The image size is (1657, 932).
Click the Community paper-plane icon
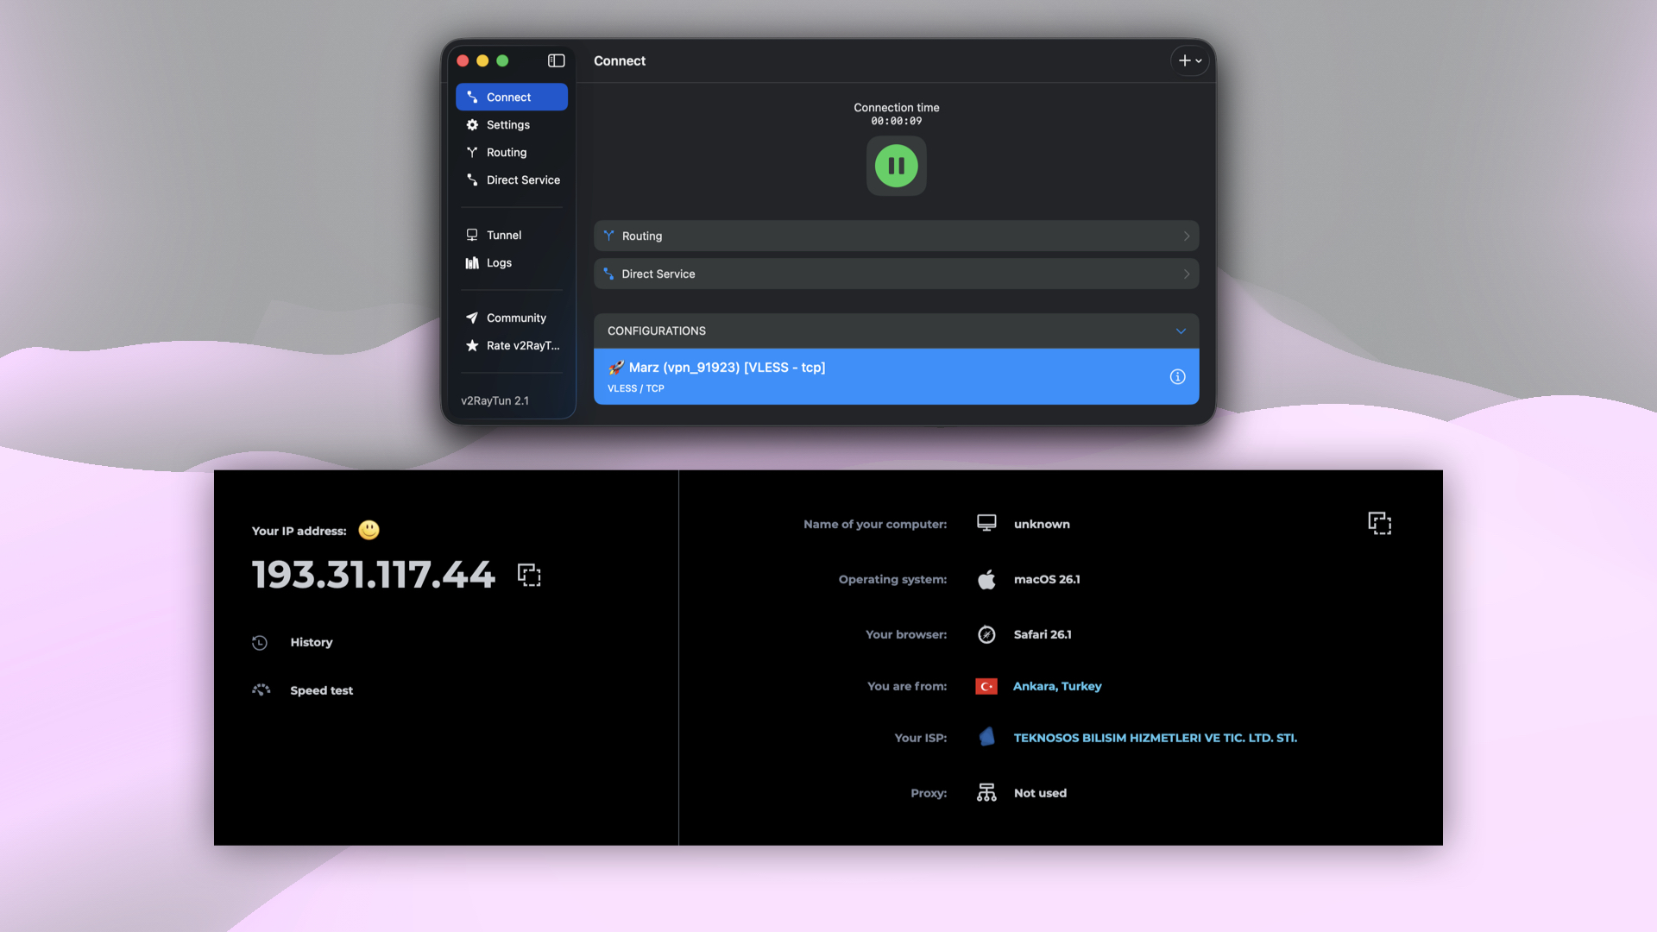click(471, 318)
